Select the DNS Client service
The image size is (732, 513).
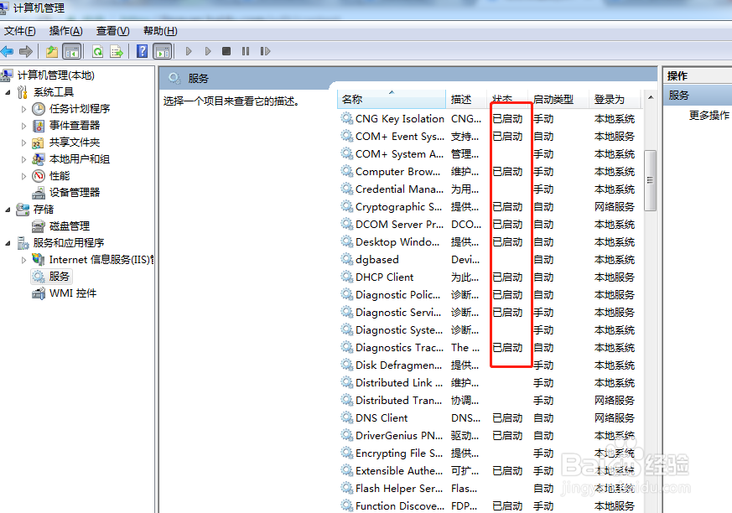[x=490, y=417]
